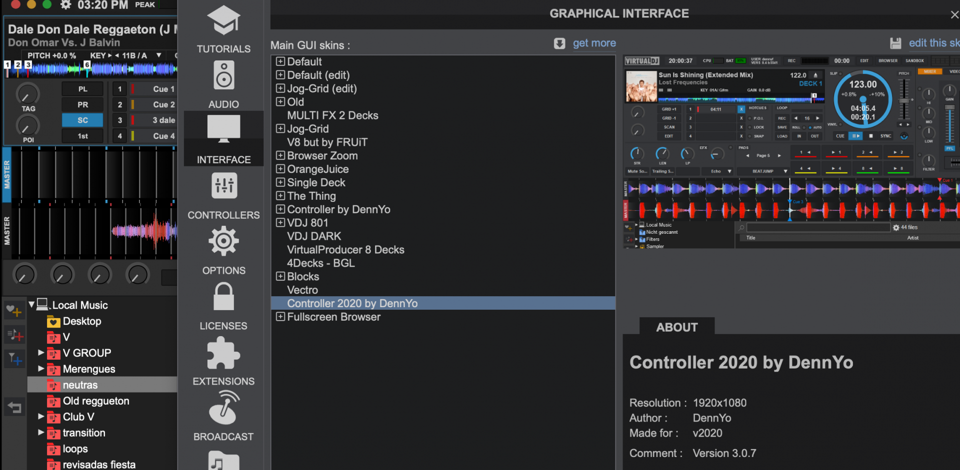Open the KEY dropdown arrow

(x=159, y=55)
